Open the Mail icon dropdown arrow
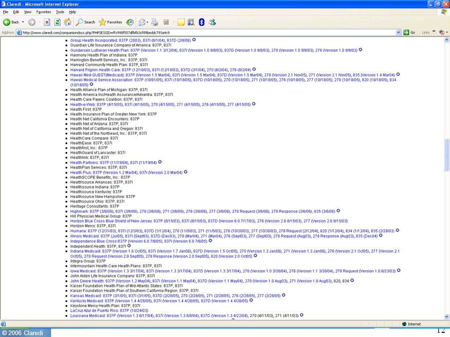The width and height of the screenshot is (450, 337). 147,22
